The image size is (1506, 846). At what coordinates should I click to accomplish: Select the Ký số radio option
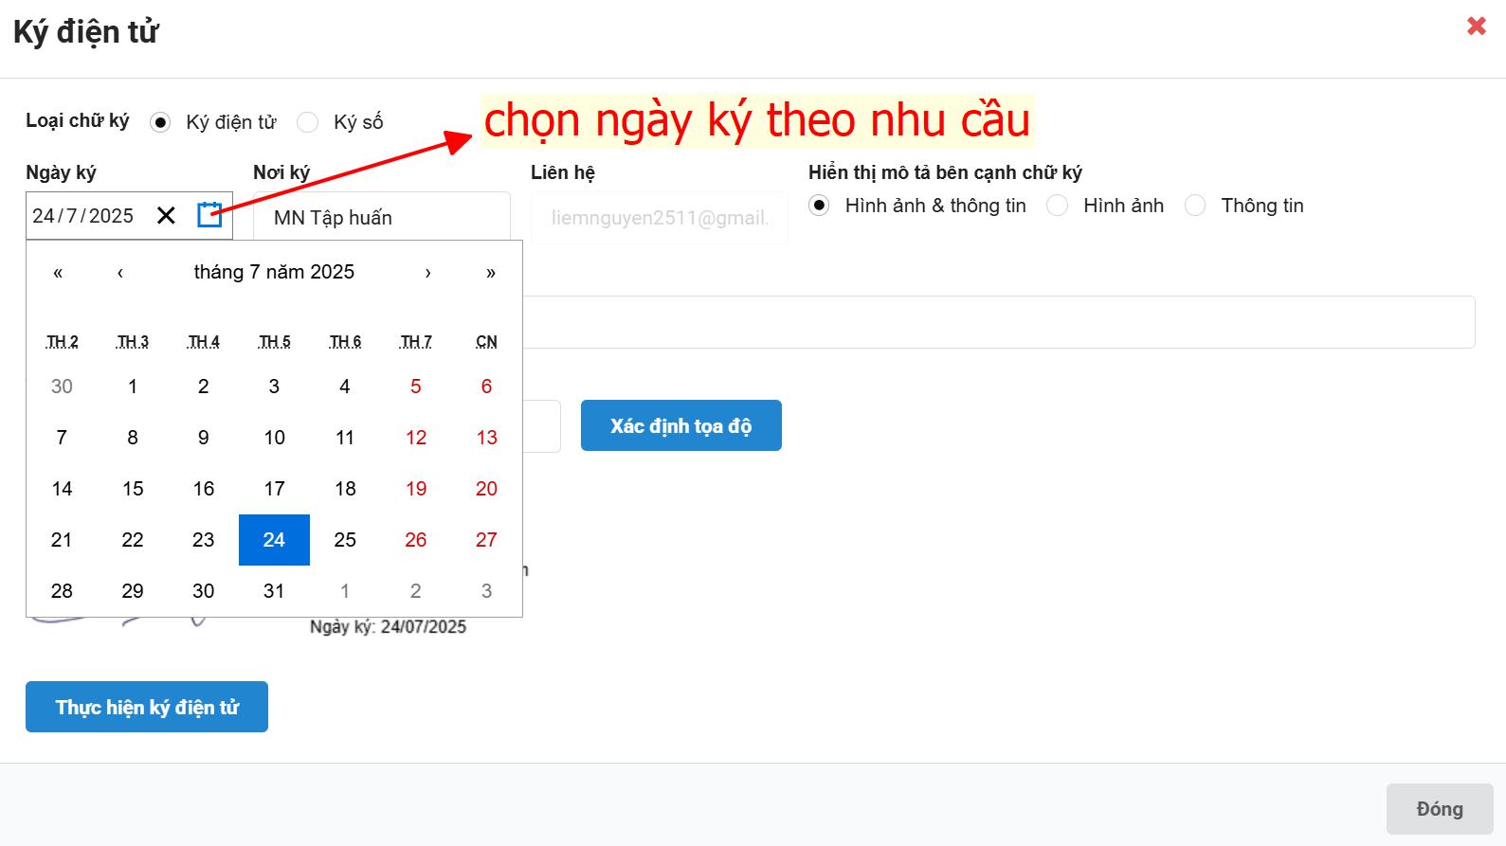(x=308, y=122)
